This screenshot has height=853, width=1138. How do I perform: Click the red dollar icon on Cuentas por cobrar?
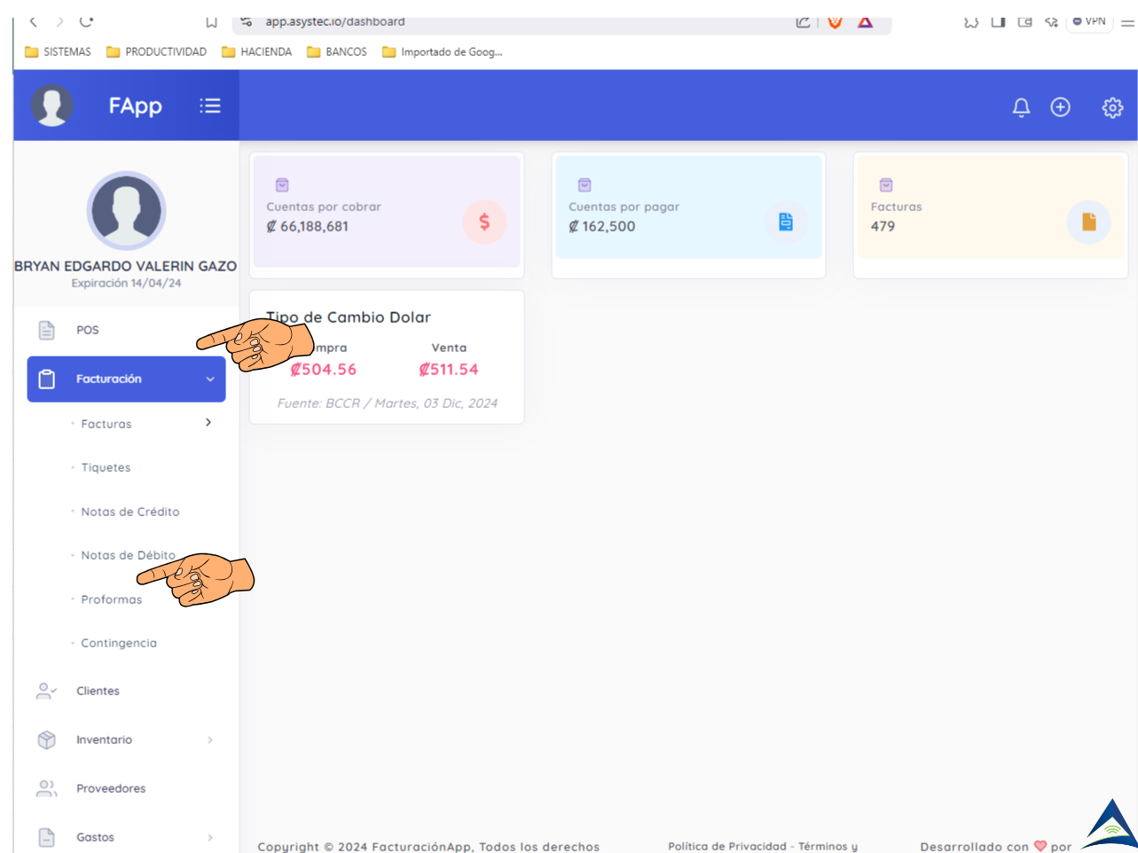click(x=484, y=222)
